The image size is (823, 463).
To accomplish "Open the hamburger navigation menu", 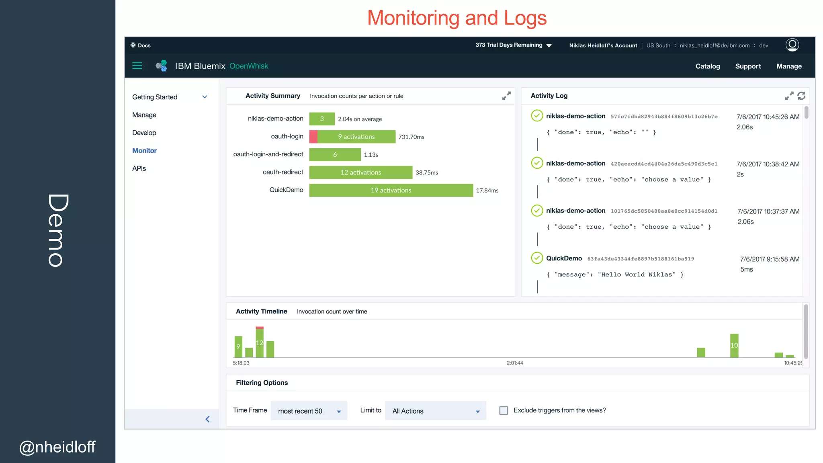I will tap(137, 66).
